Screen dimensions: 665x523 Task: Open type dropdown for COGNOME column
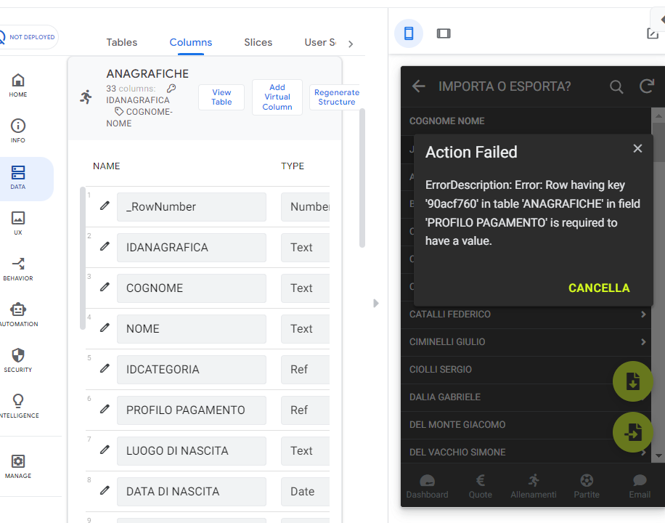coord(306,288)
